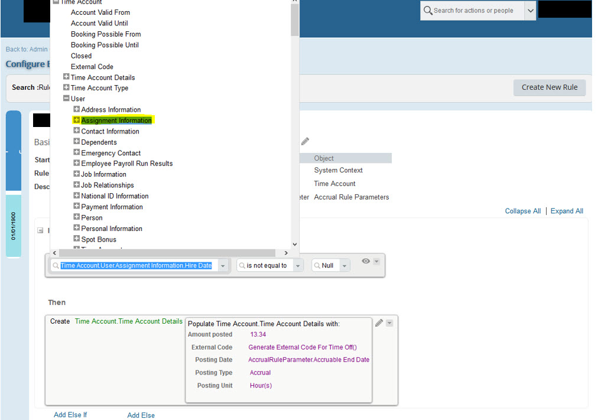Click the pencil edit icon above Object
The height and width of the screenshot is (420, 598).
tap(305, 141)
